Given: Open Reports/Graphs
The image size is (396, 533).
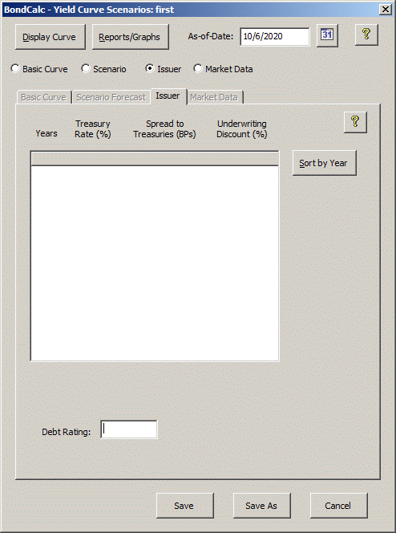Looking at the screenshot, I should pos(131,37).
